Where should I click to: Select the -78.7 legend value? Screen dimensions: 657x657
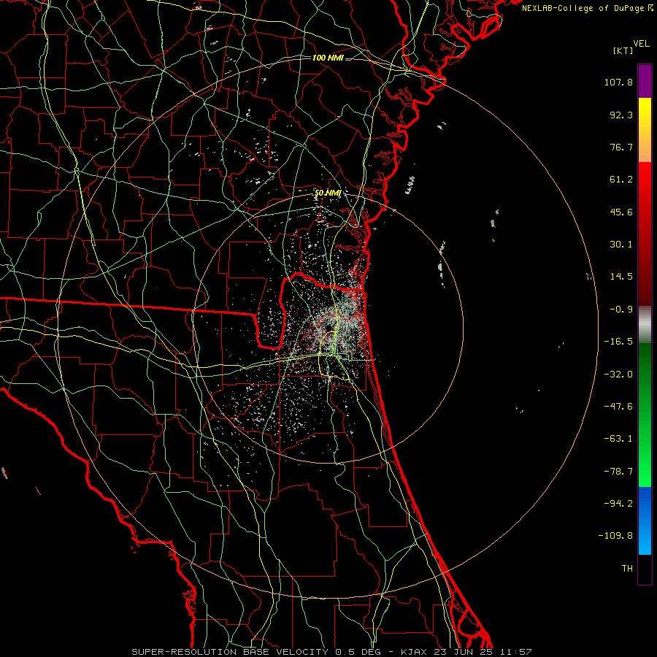point(618,472)
